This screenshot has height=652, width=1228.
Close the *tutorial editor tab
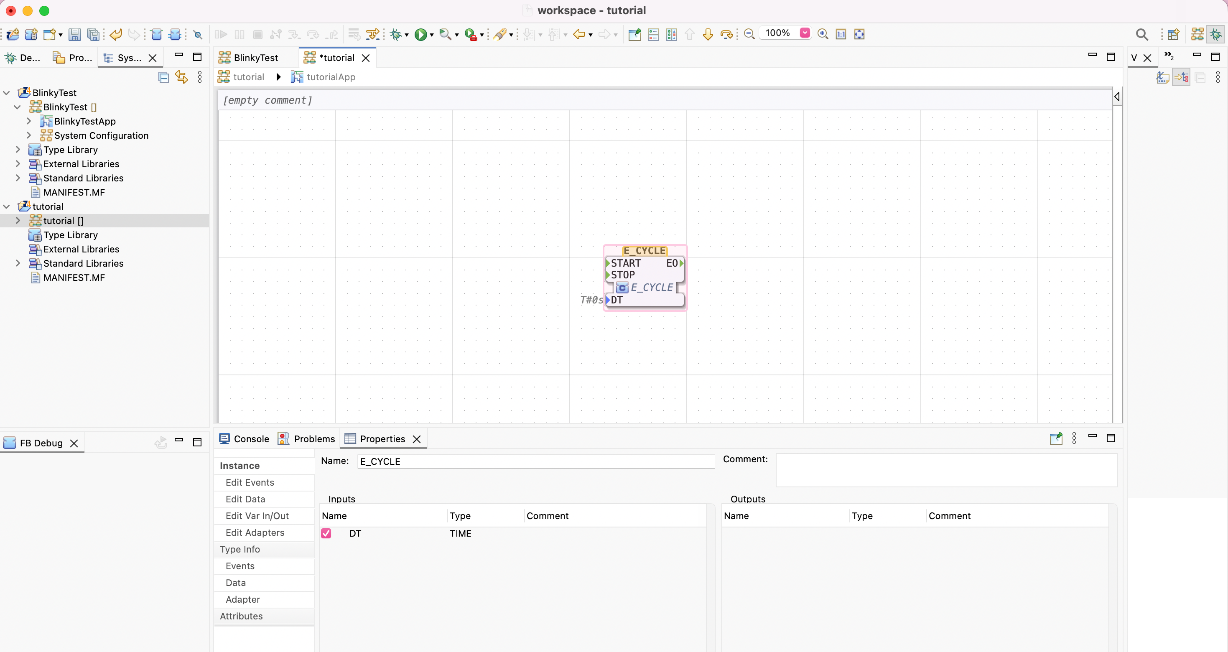[366, 58]
